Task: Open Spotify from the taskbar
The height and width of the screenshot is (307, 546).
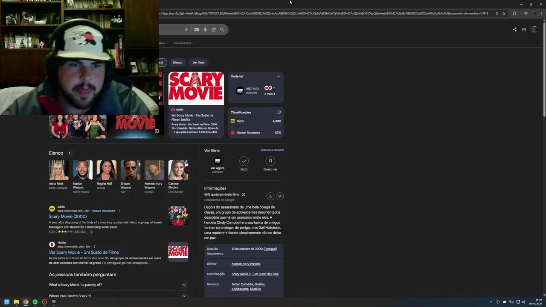Action: (x=35, y=302)
